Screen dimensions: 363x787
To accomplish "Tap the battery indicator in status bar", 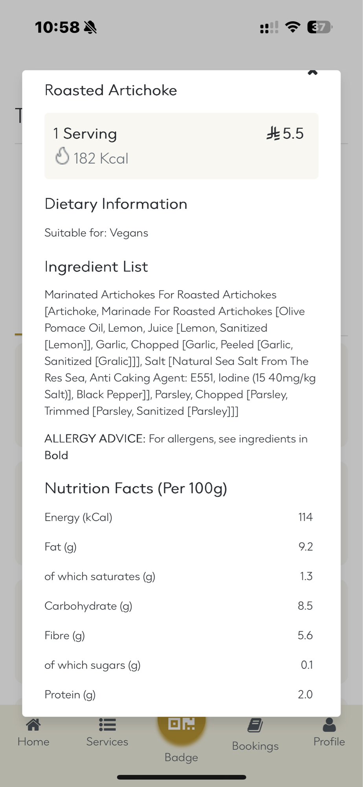I will (x=319, y=27).
